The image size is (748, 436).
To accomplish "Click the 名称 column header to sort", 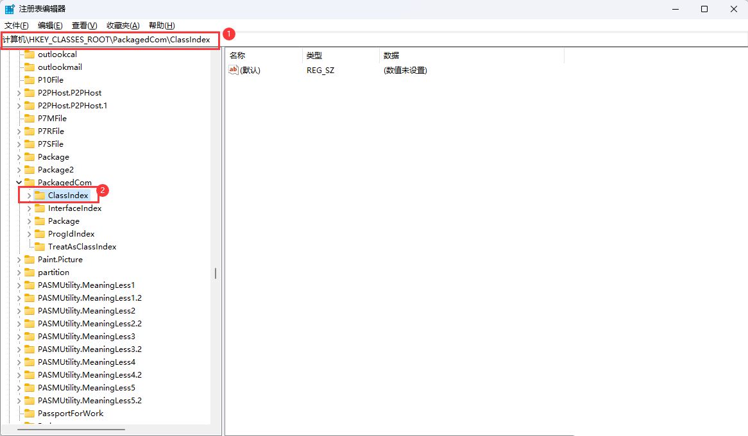I will click(x=237, y=55).
